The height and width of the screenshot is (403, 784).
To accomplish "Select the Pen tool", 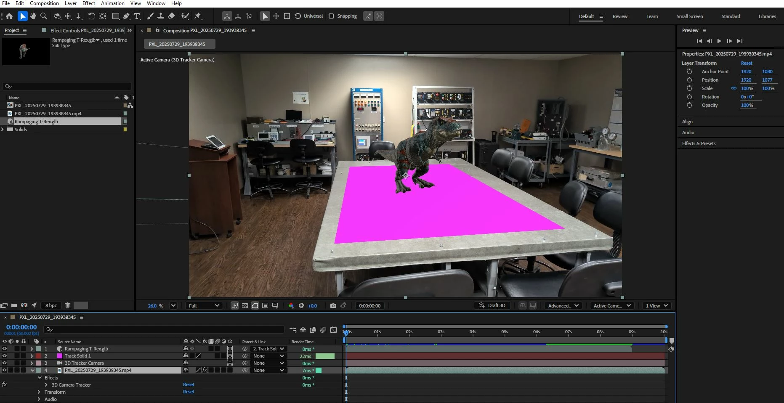I will tap(126, 16).
